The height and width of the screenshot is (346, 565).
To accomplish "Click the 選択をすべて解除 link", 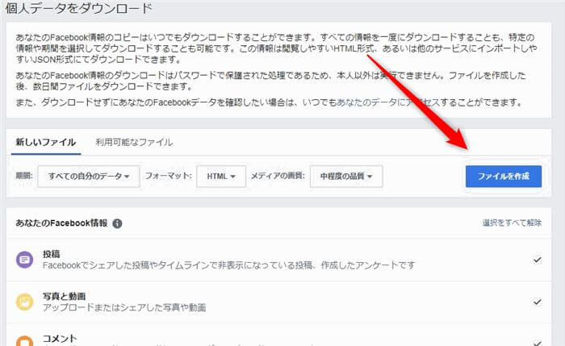I will 512,223.
